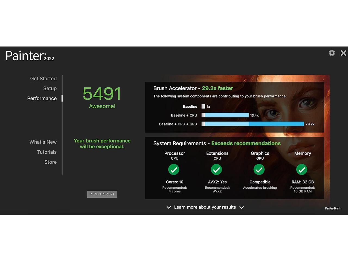Image resolution: width=348 pixels, height=261 pixels.
Task: Select the Performance tab
Action: pos(42,98)
